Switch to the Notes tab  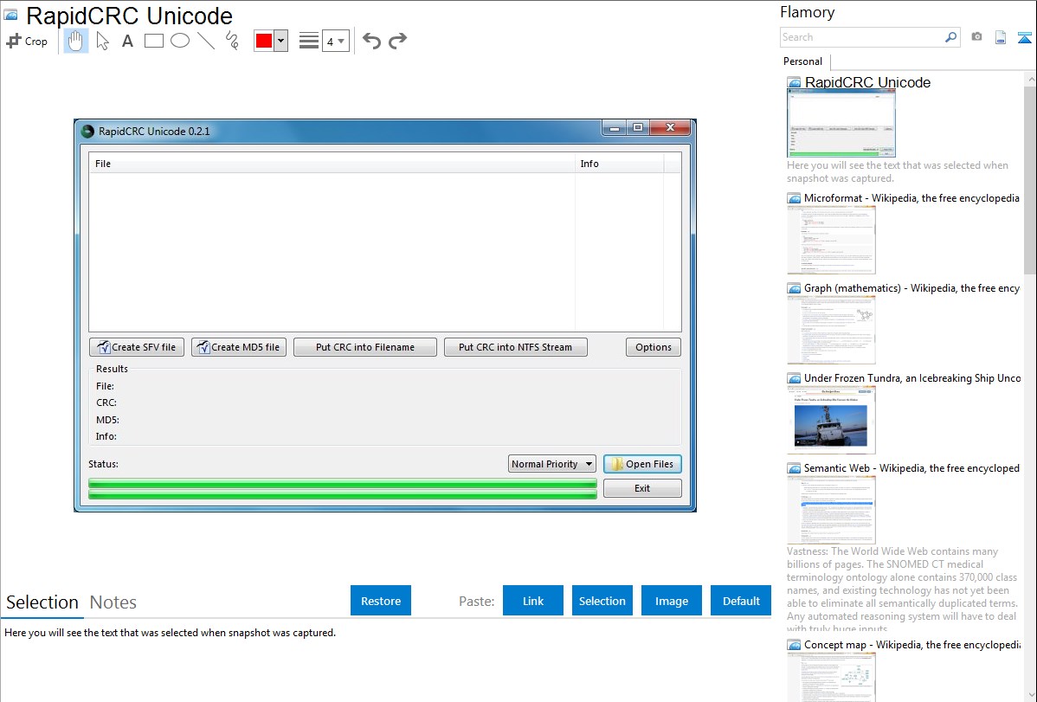[113, 602]
